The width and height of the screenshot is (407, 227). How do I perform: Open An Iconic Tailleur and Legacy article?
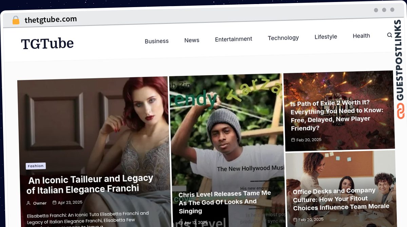(x=90, y=184)
